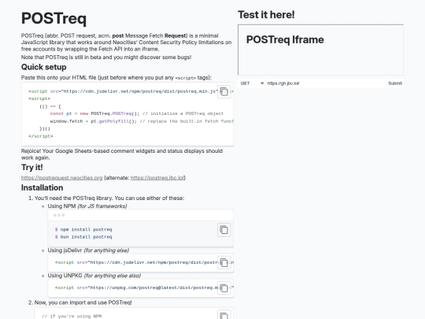Open the postrequest.neocities.org link
Screen dimensions: 425x319
[62, 178]
